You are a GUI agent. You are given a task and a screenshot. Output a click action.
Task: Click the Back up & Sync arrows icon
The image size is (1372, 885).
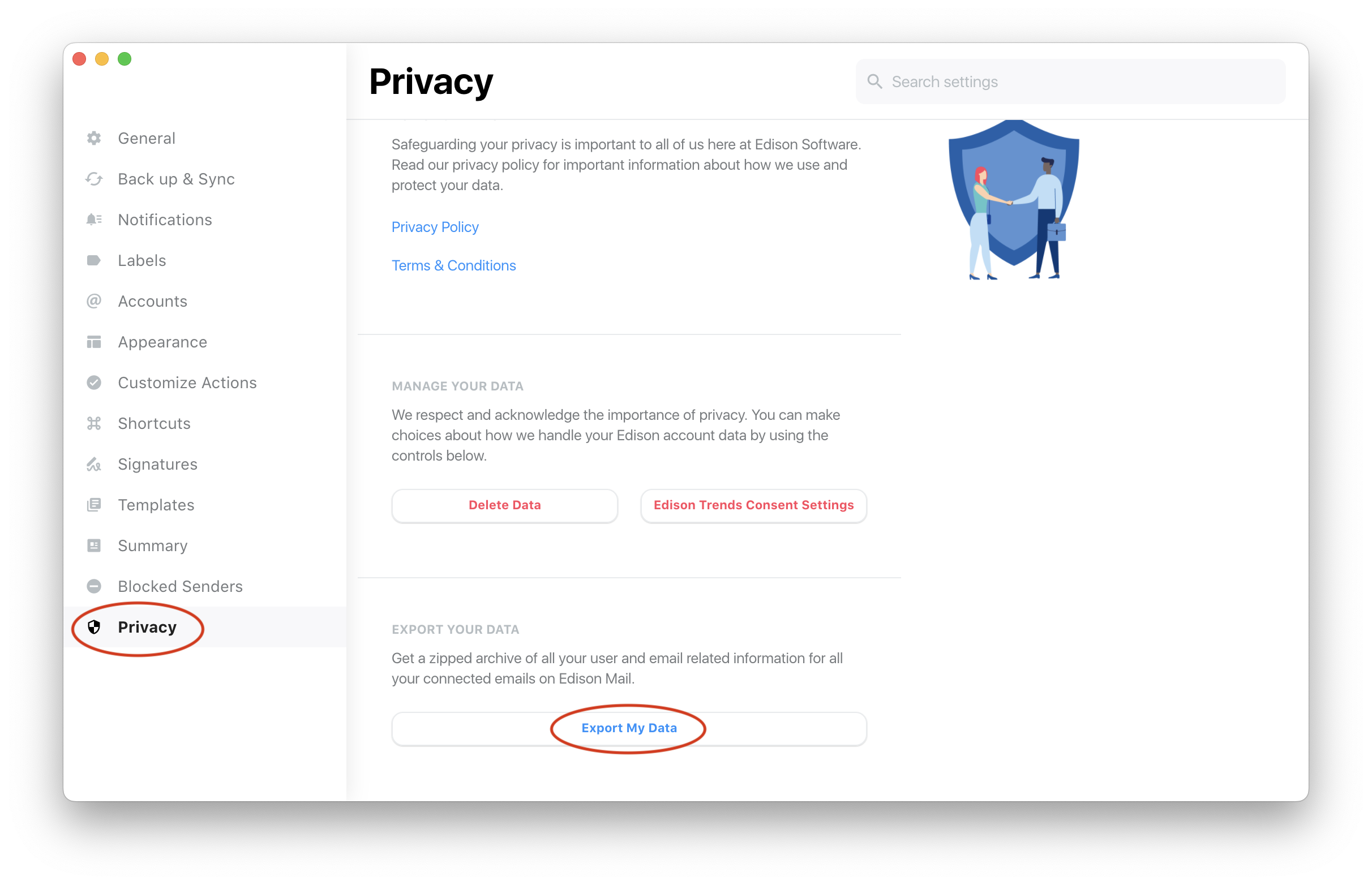(94, 179)
